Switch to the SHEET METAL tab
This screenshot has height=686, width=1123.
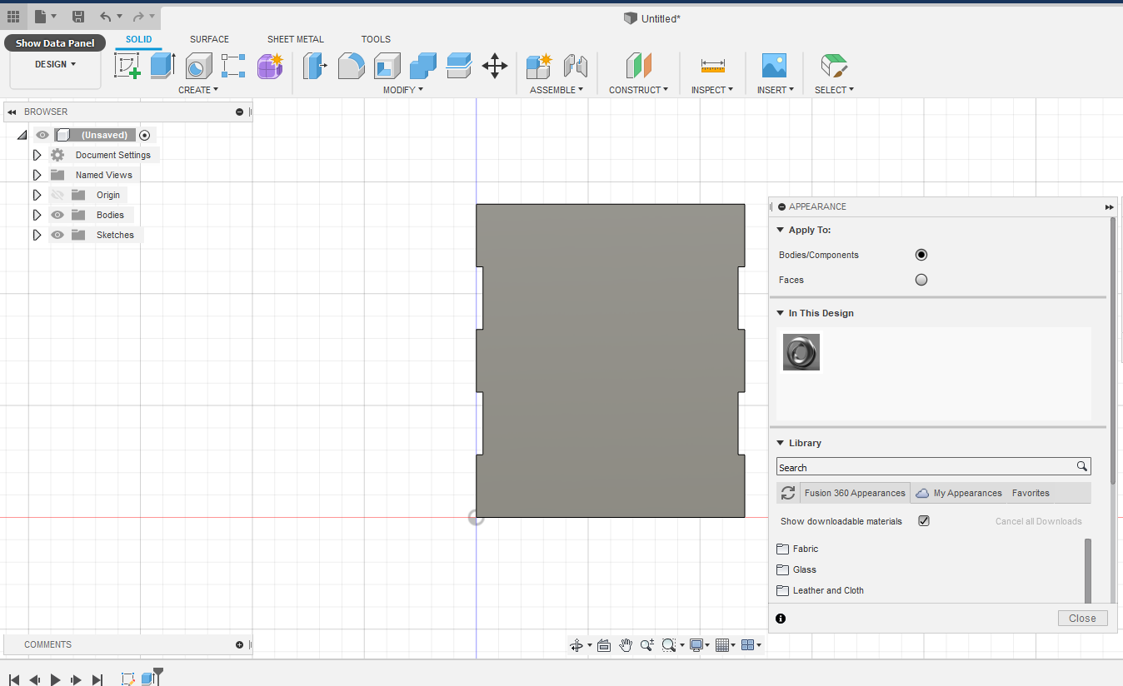coord(295,39)
